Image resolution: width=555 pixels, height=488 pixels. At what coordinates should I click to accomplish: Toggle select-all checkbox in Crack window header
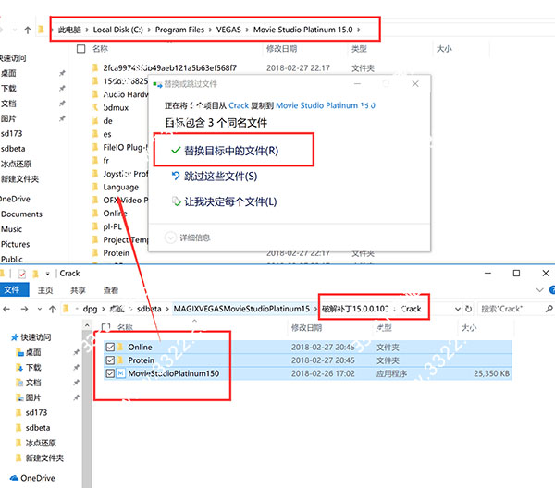point(105,327)
